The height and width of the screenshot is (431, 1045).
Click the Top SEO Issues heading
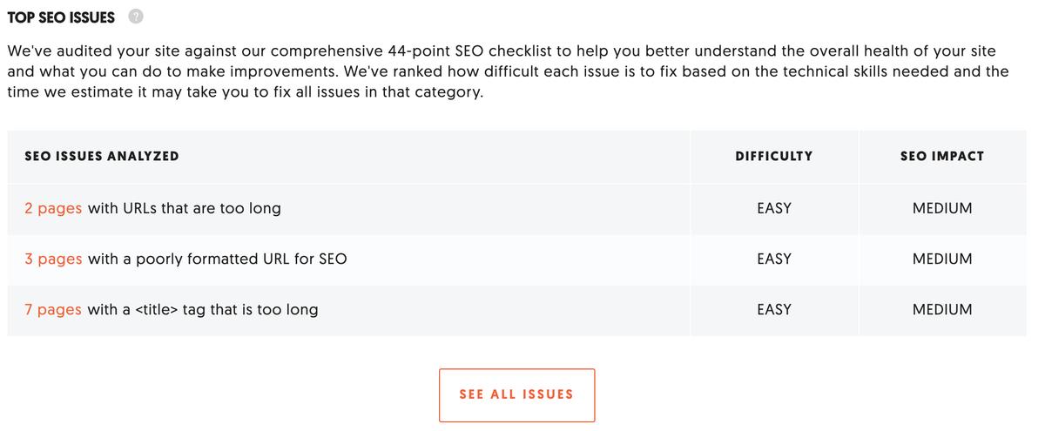61,17
